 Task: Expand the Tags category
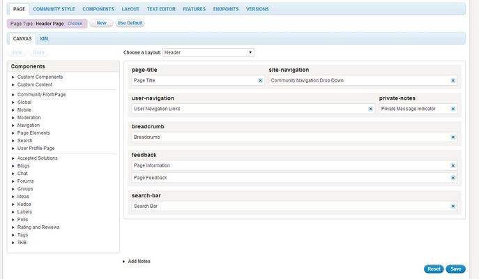[13, 235]
